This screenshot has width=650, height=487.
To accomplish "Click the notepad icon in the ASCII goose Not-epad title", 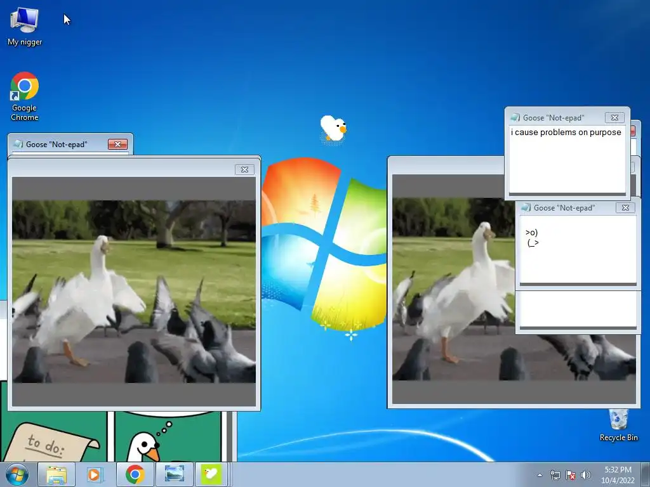I will pyautogui.click(x=526, y=207).
